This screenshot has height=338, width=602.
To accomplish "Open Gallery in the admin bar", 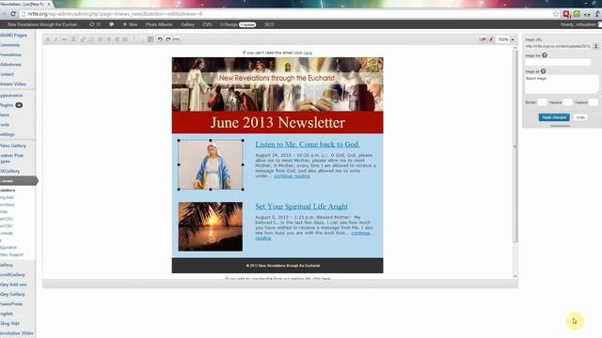I will 187,24.
